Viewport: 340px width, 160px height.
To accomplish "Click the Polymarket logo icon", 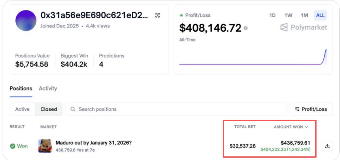I will [x=284, y=27].
